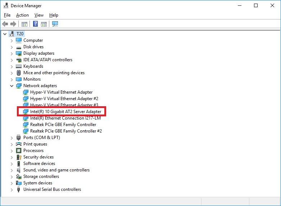This screenshot has height=206, width=281.
Task: Select Intel(R) Ethernet Connection I217-LM
Action: click(x=65, y=118)
